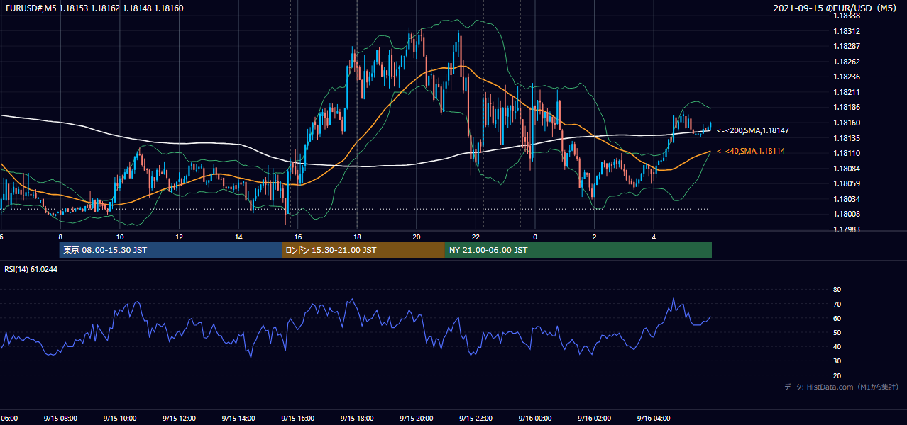Click price axis value 1.18034
907x425 pixels.
pyautogui.click(x=847, y=199)
